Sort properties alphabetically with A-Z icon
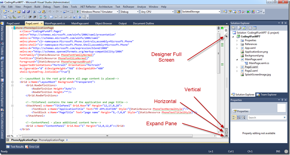Viewport: 290px width, 155px height. [239, 118]
